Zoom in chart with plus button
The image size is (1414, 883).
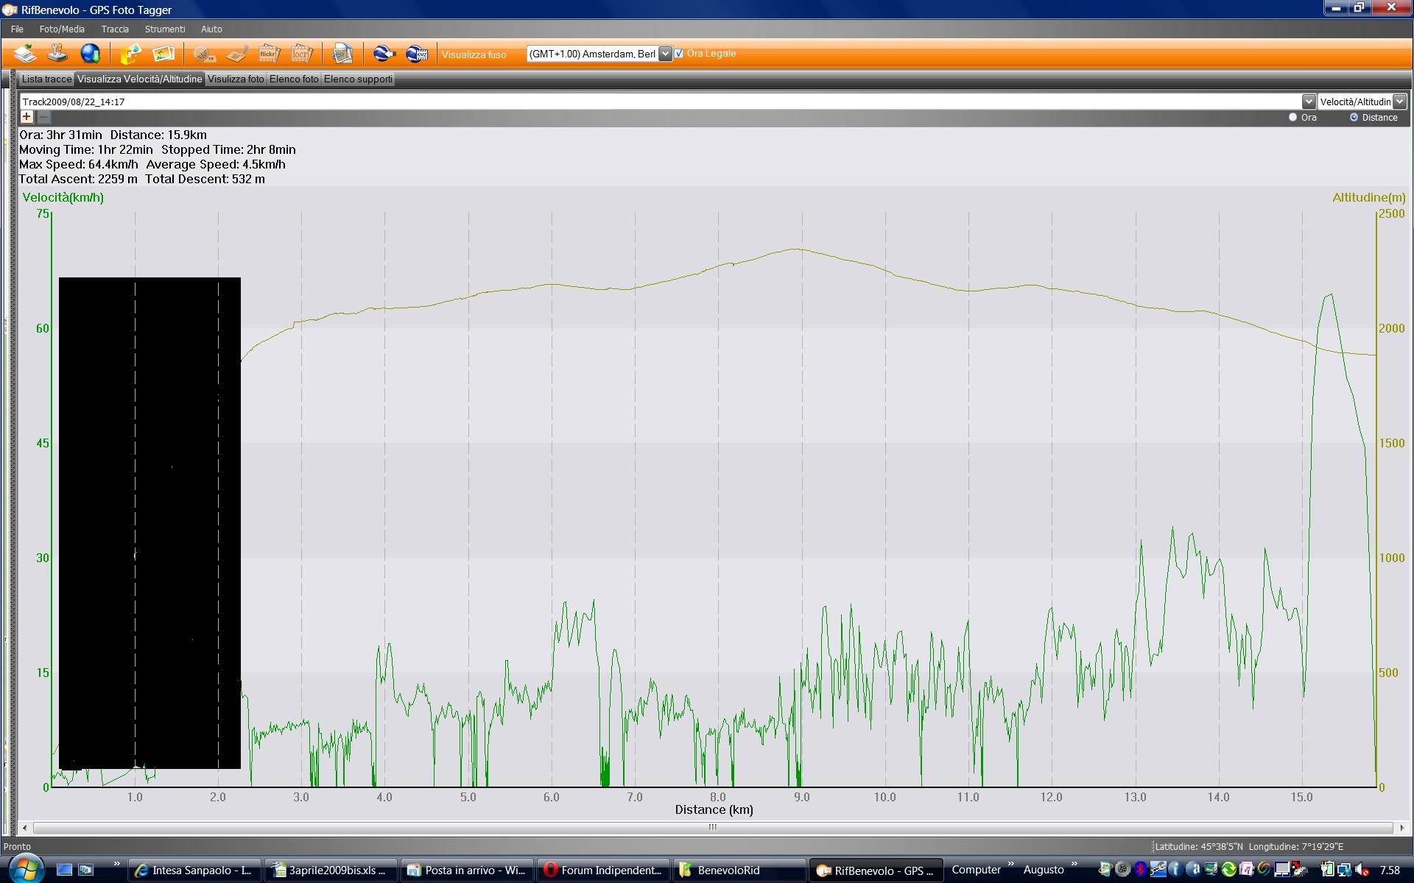27,116
